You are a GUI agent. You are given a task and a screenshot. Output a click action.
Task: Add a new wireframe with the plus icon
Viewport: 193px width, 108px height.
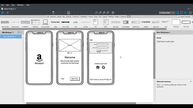[x=8, y=13]
